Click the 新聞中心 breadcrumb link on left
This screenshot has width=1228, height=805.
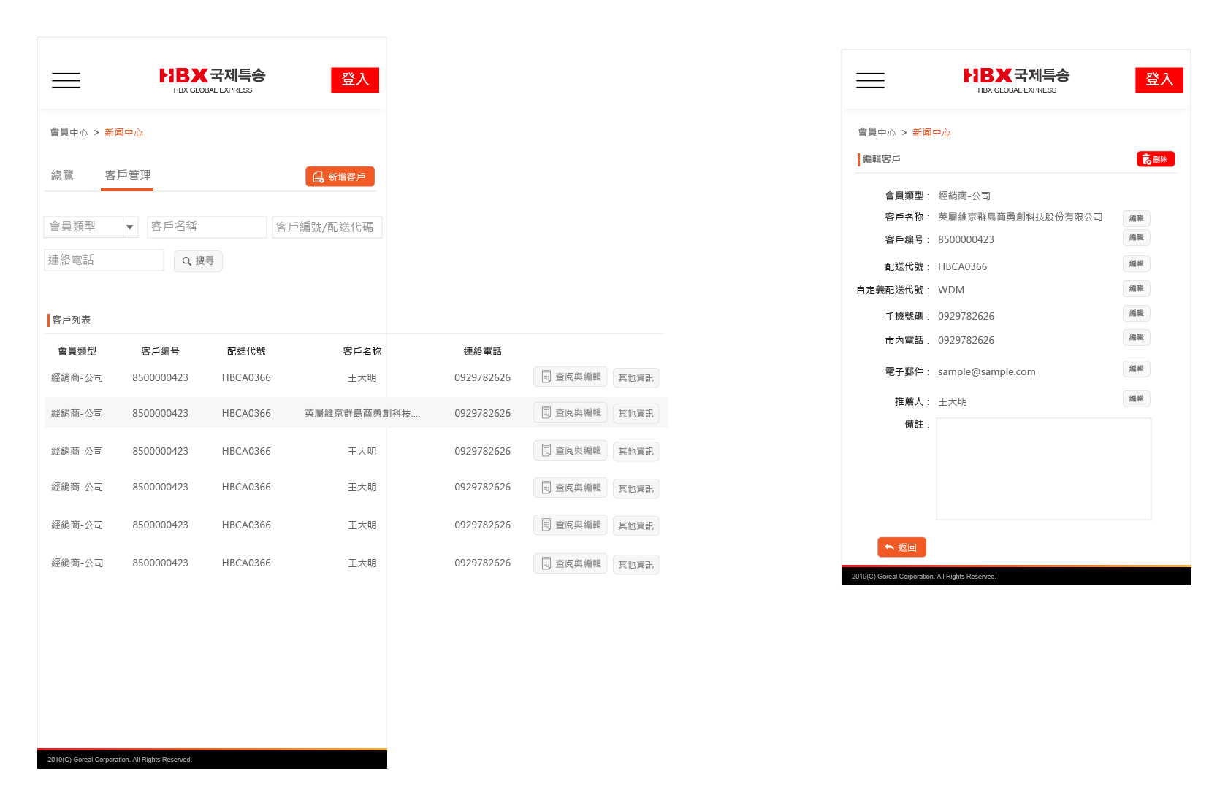click(x=123, y=133)
